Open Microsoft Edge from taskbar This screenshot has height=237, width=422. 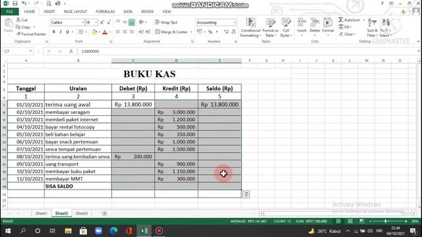[113, 231]
